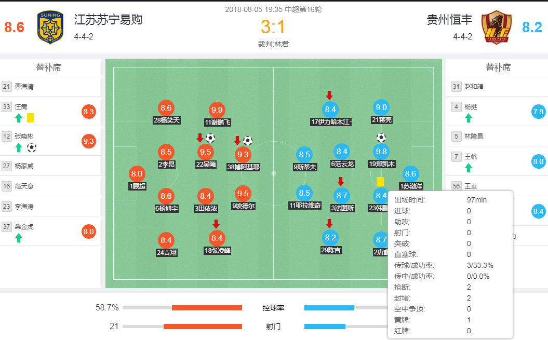Click the goal ball icon beside 22吴曦
The height and width of the screenshot is (340, 548).
point(209,138)
